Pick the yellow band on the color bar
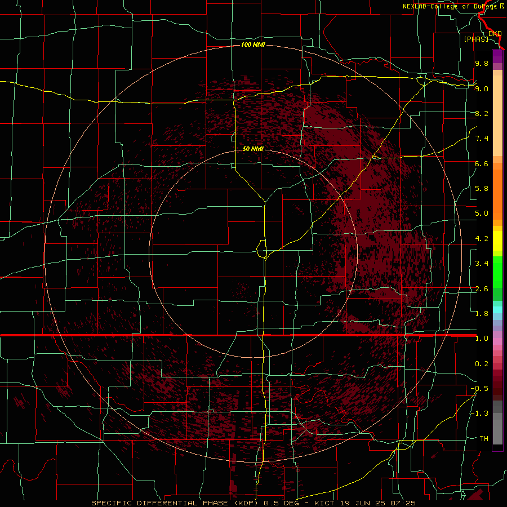Viewport: 507px width, 507px height. (x=497, y=241)
